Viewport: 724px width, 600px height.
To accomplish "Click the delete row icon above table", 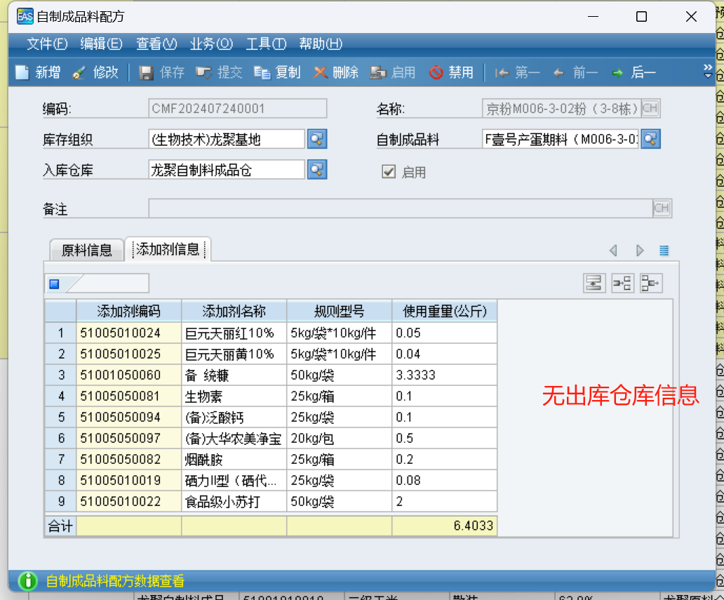I will pyautogui.click(x=650, y=283).
